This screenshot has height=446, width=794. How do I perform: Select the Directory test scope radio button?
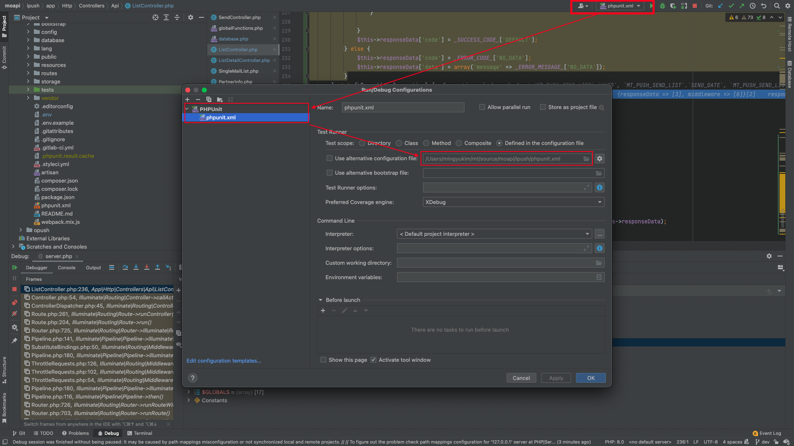tap(362, 143)
